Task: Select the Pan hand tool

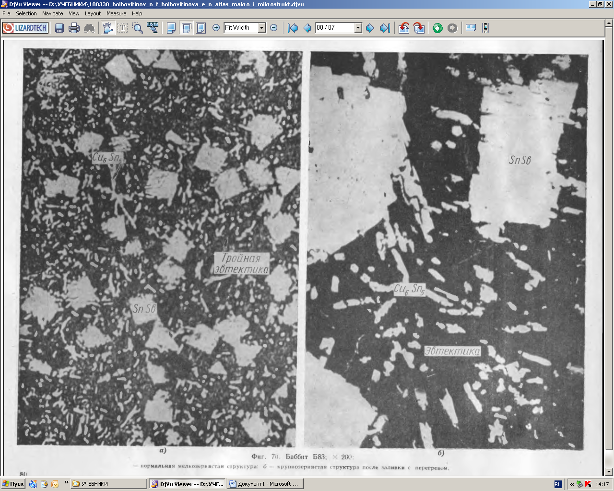Action: pos(108,28)
